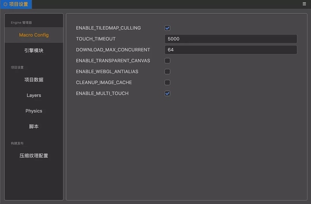
Task: Select the 脚本 sidebar item
Action: 34,127
